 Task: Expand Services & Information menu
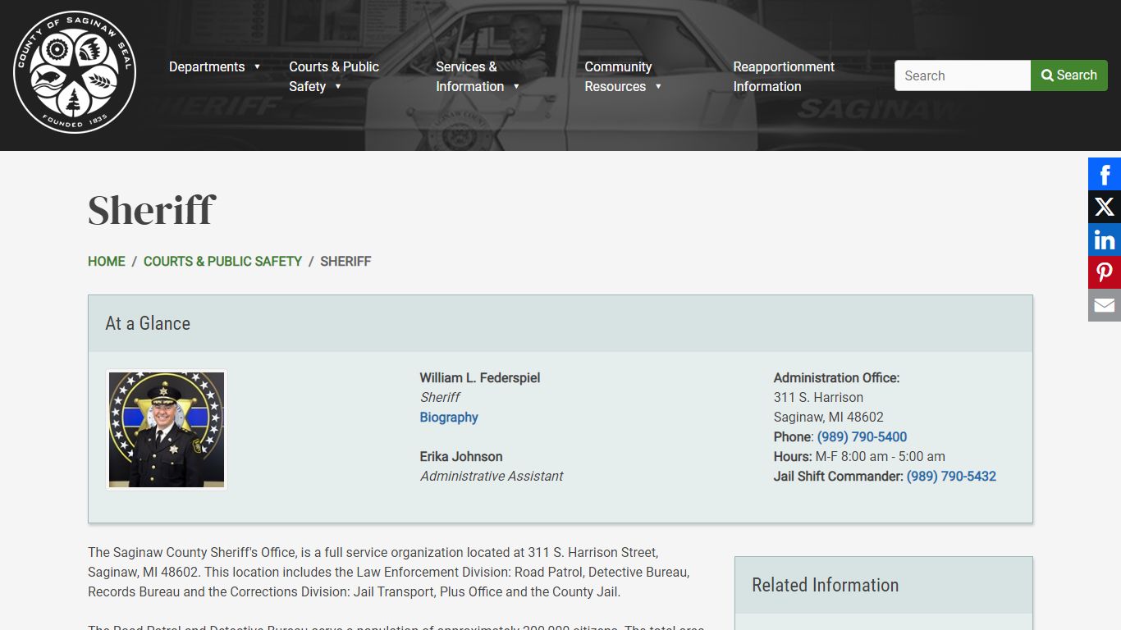pos(477,76)
